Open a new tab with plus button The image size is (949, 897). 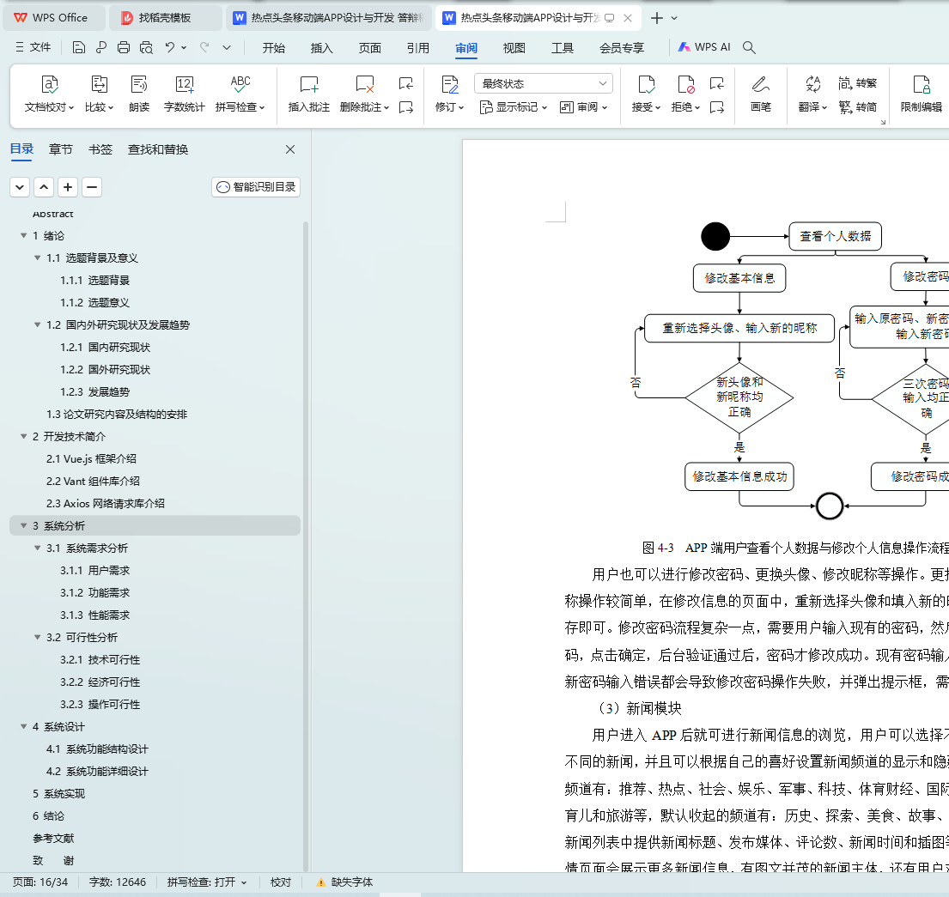tap(657, 18)
